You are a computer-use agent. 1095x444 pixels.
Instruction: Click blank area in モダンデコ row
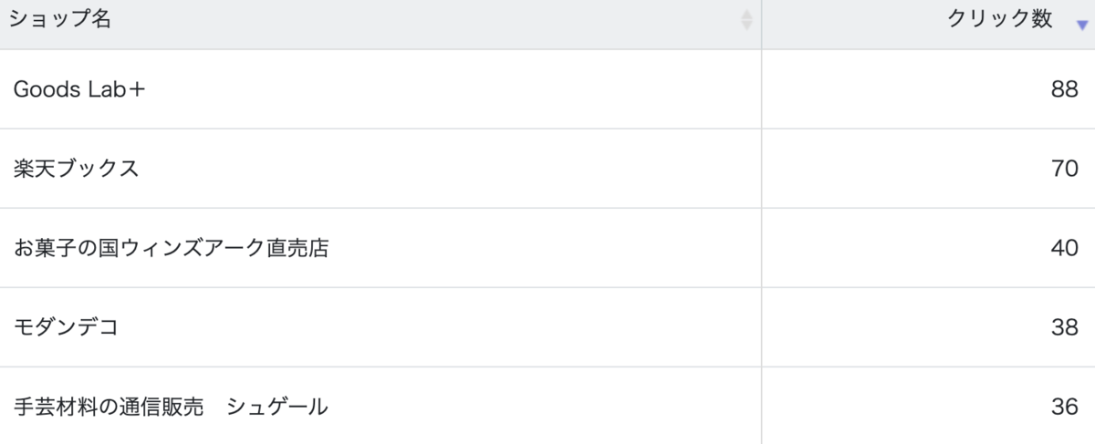438,327
